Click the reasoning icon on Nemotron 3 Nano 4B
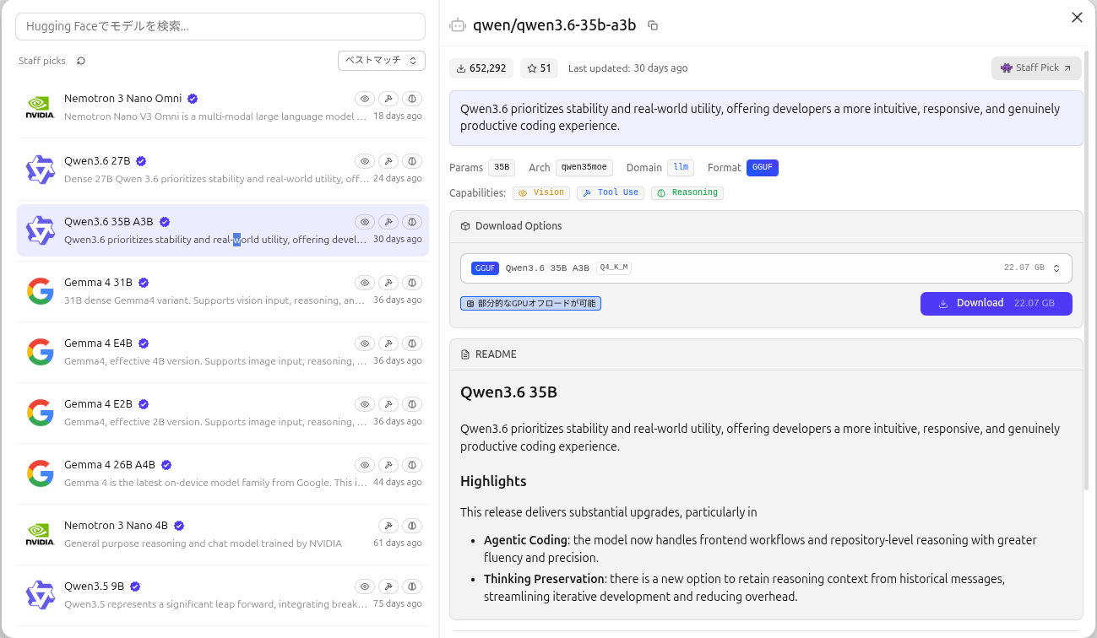 (412, 526)
